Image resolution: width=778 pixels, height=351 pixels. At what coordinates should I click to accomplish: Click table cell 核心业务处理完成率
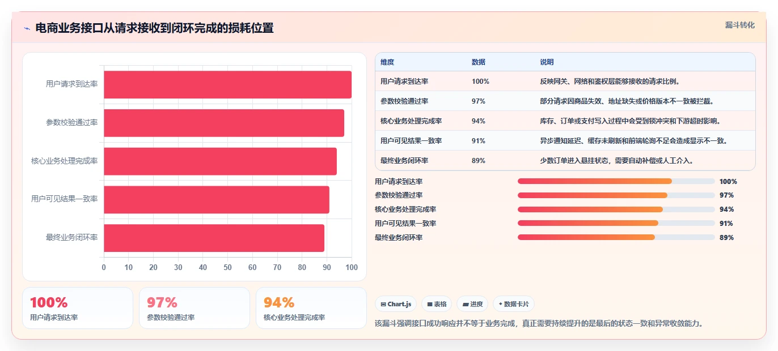[411, 121]
